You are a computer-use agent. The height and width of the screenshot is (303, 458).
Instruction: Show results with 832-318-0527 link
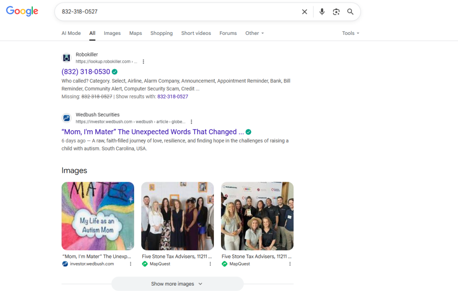point(173,97)
